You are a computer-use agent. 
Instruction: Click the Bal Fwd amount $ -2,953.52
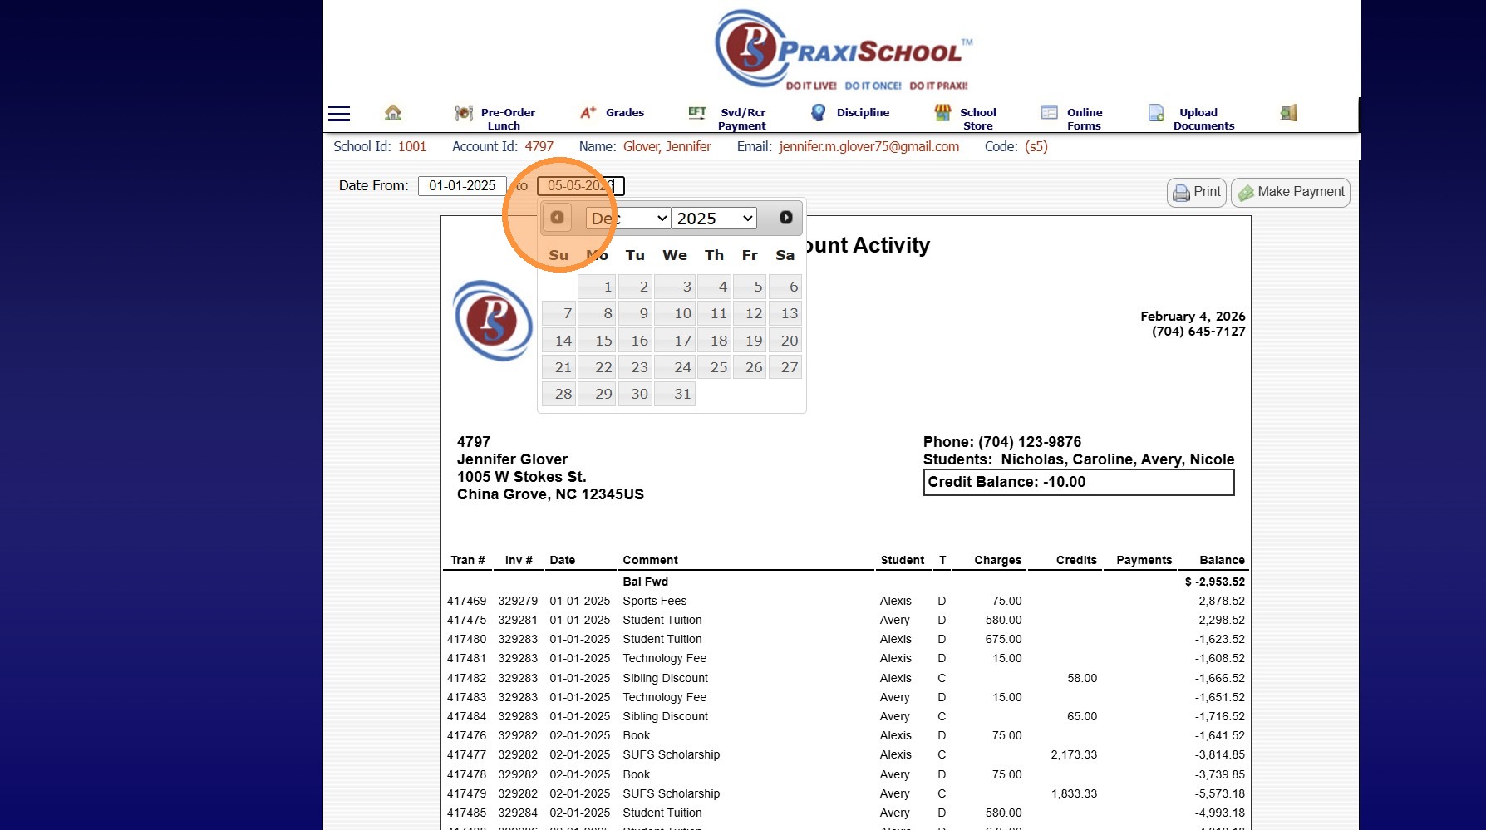click(x=1215, y=582)
